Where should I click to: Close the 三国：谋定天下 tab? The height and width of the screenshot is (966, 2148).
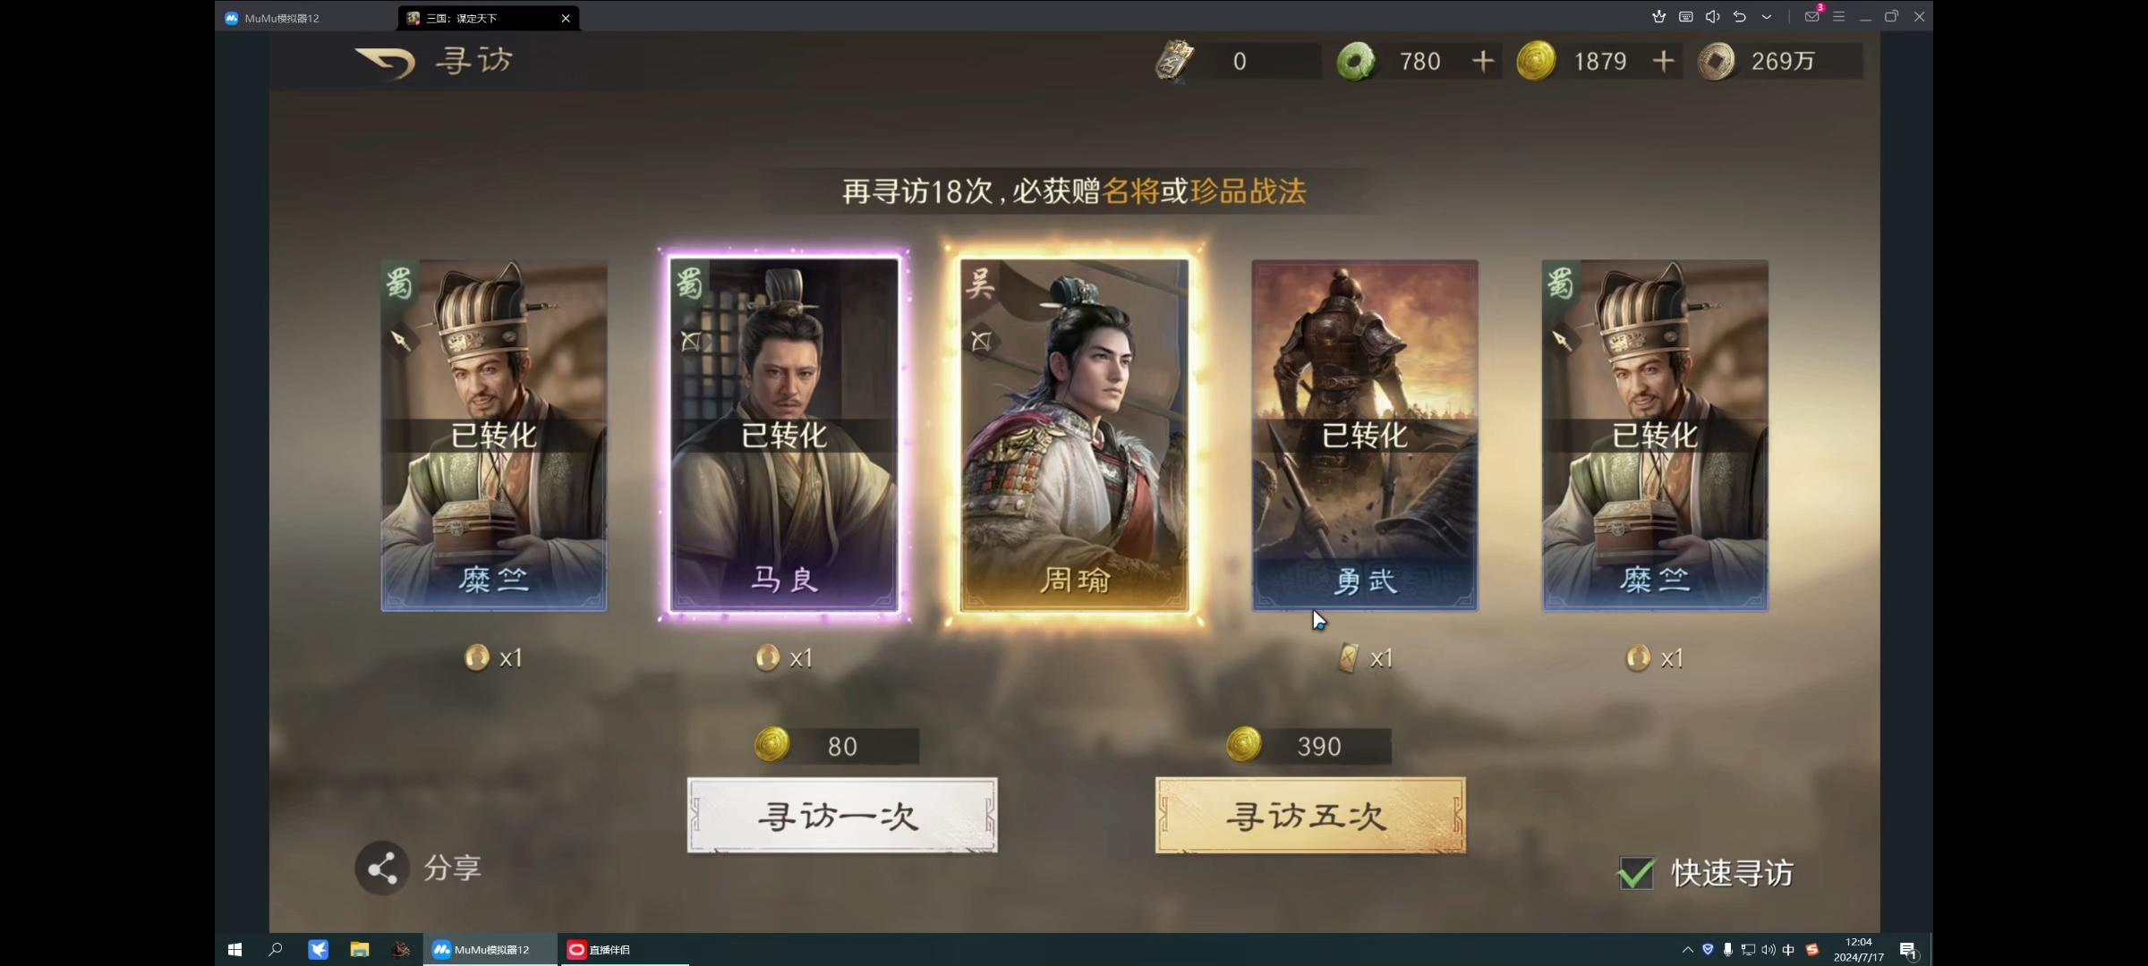tap(566, 18)
